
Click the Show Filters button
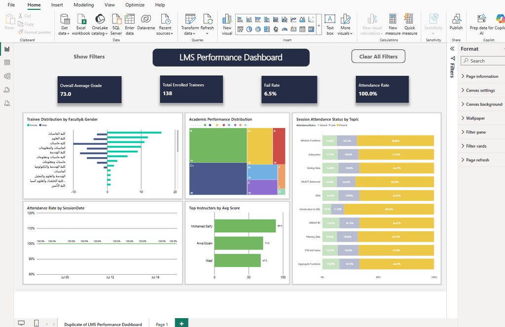click(89, 57)
